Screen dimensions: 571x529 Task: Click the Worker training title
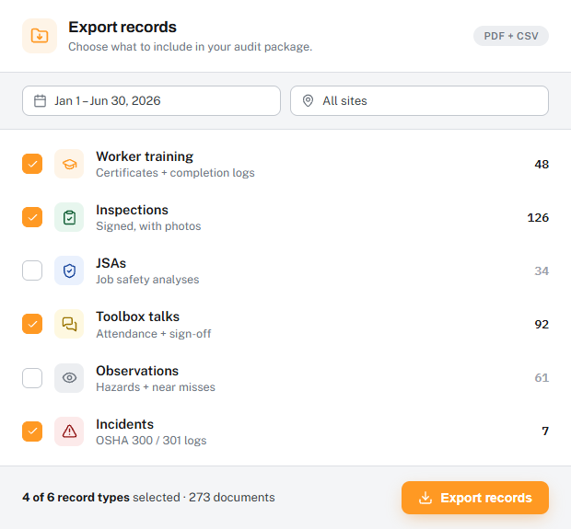coord(145,156)
